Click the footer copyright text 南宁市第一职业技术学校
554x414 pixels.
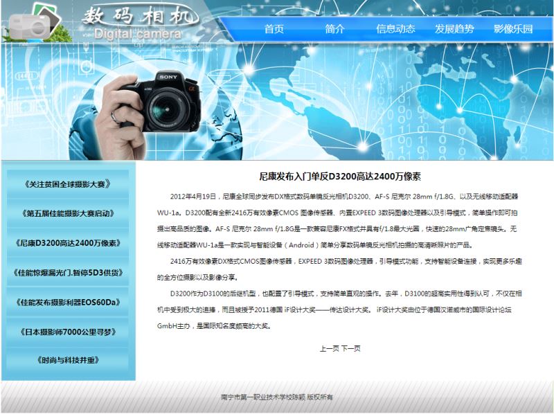(x=276, y=397)
